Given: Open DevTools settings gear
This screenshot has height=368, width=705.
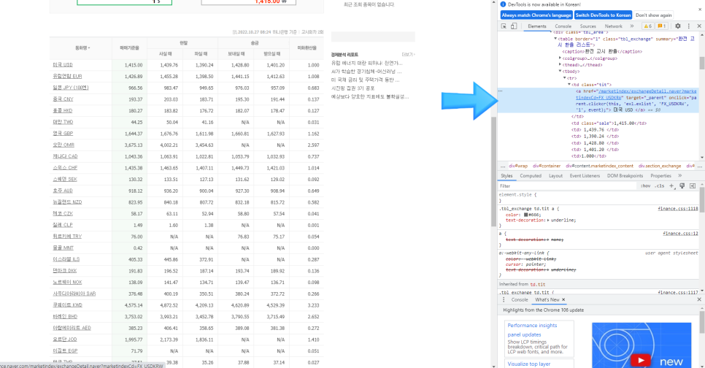Looking at the screenshot, I should (677, 26).
